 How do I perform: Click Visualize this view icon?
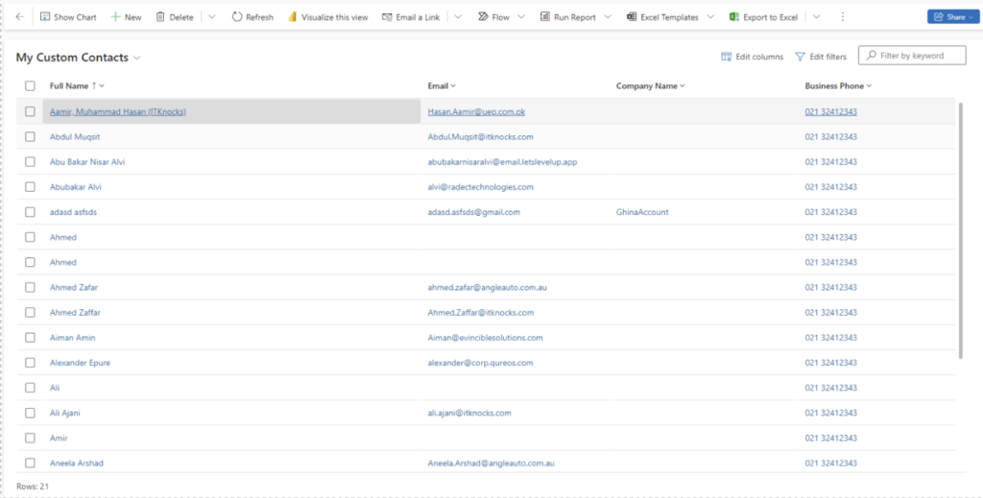293,17
